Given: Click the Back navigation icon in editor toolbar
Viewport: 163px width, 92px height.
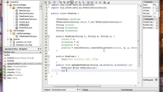Looking at the screenshot, I should (x=49, y=2).
